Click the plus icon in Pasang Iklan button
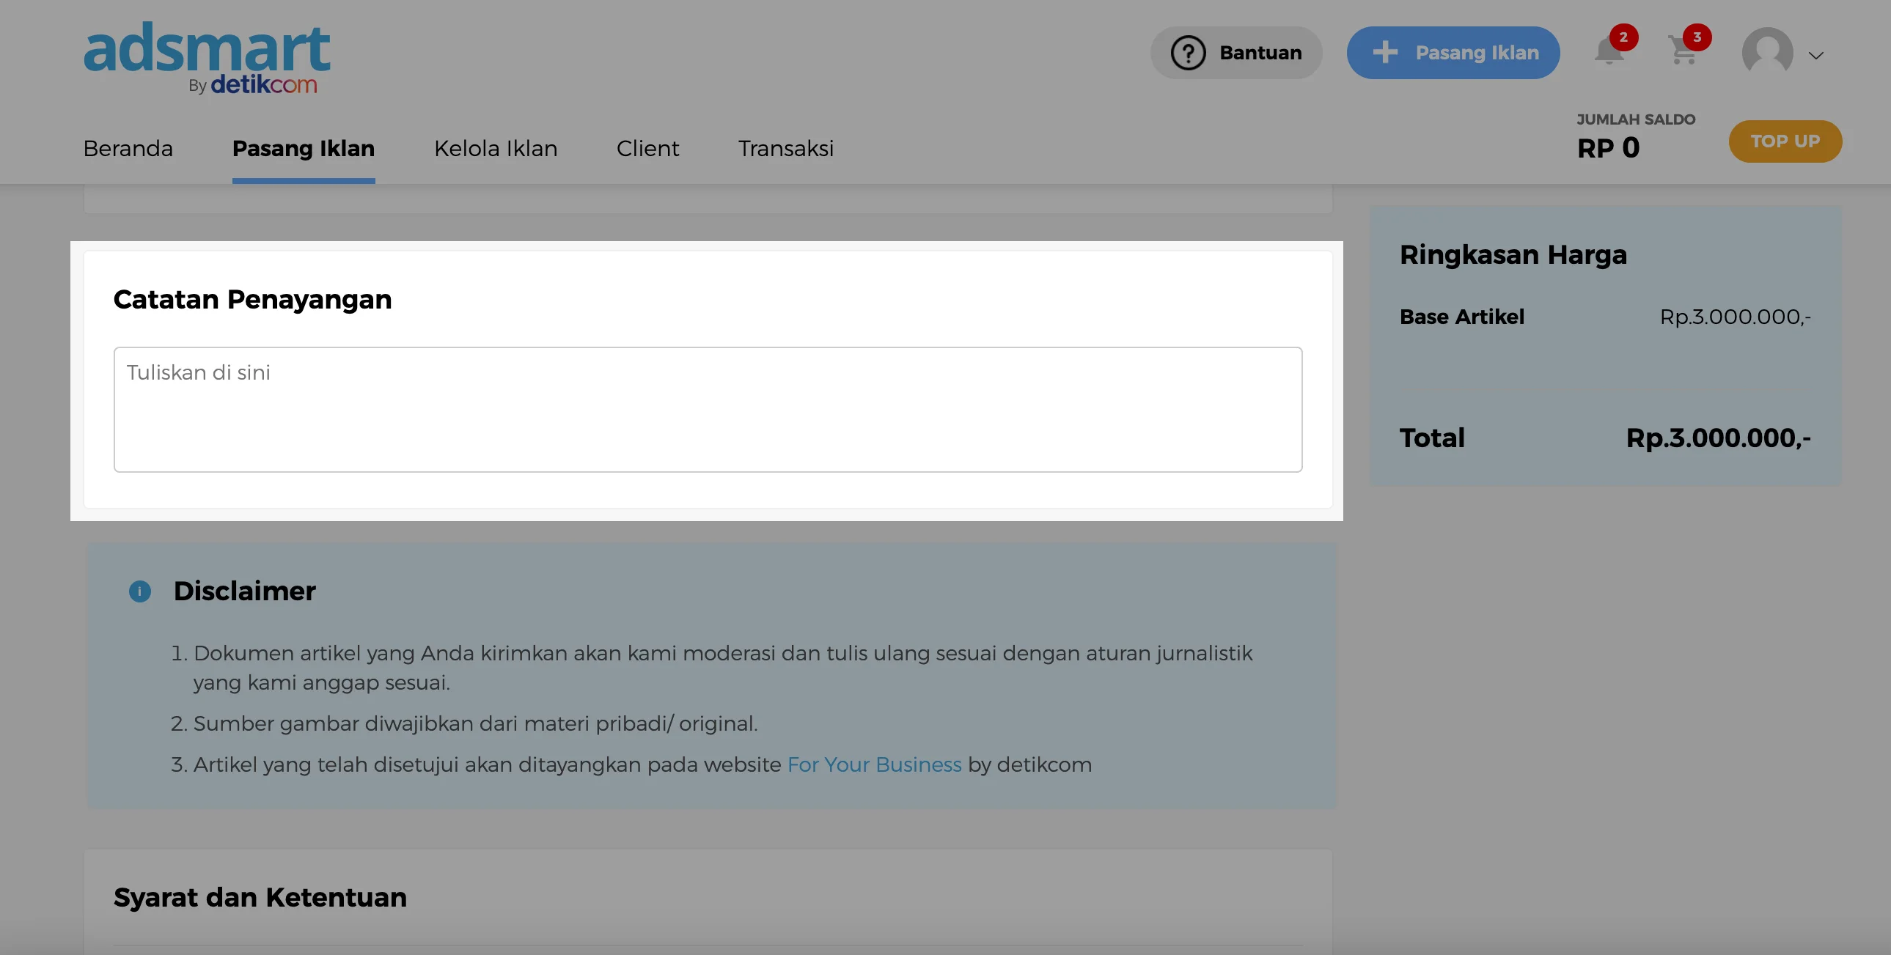Viewport: 1891px width, 955px height. click(x=1384, y=53)
